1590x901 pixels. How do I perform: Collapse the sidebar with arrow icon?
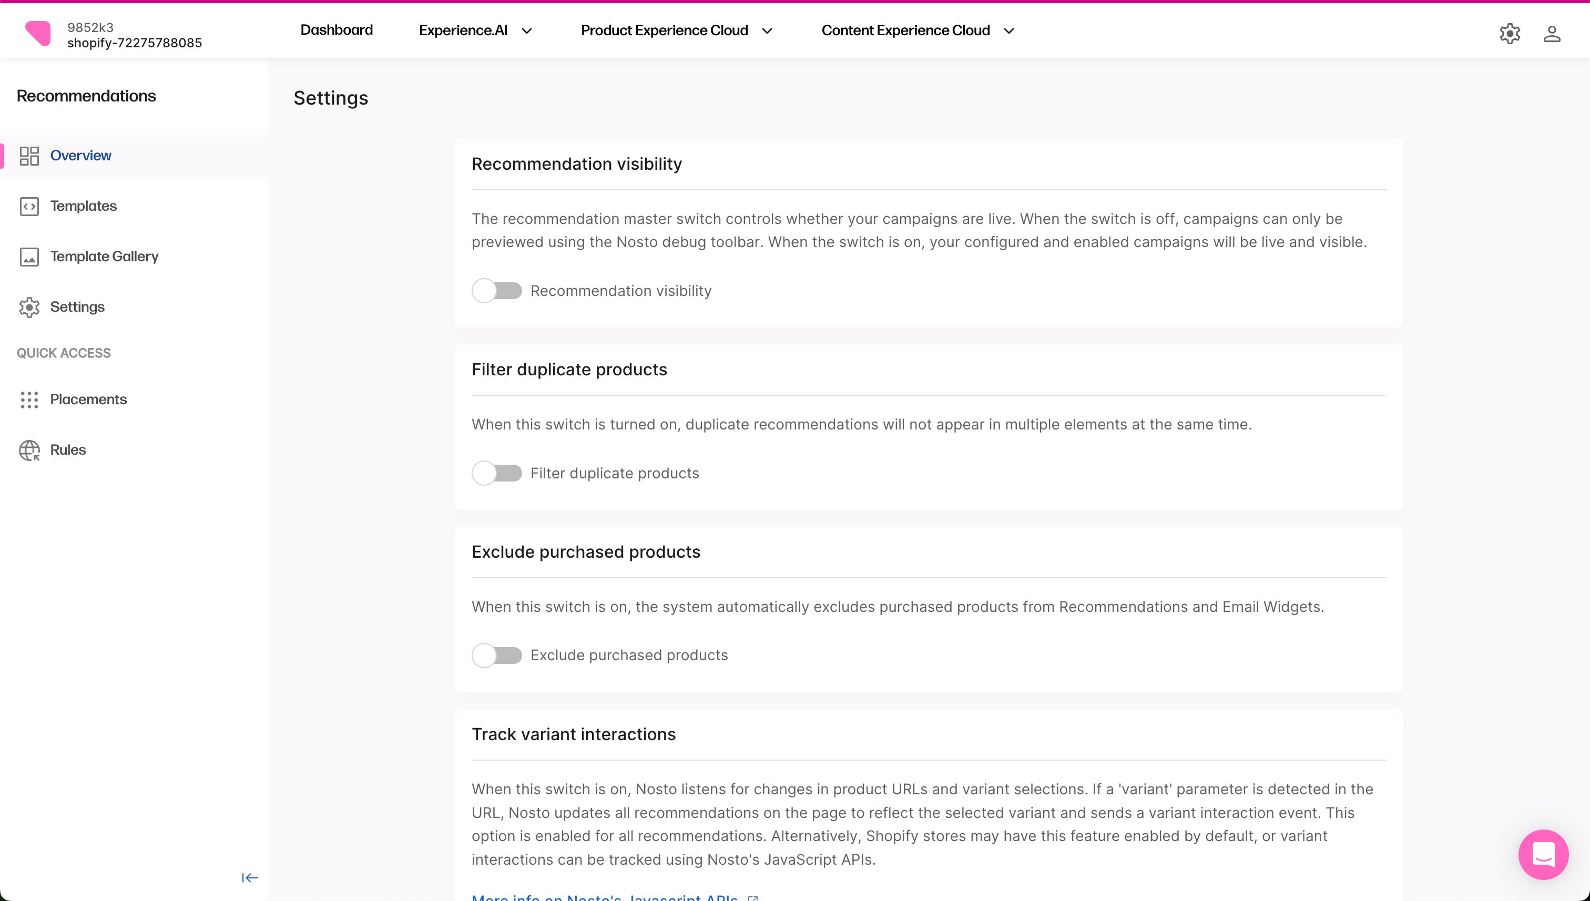(x=249, y=878)
